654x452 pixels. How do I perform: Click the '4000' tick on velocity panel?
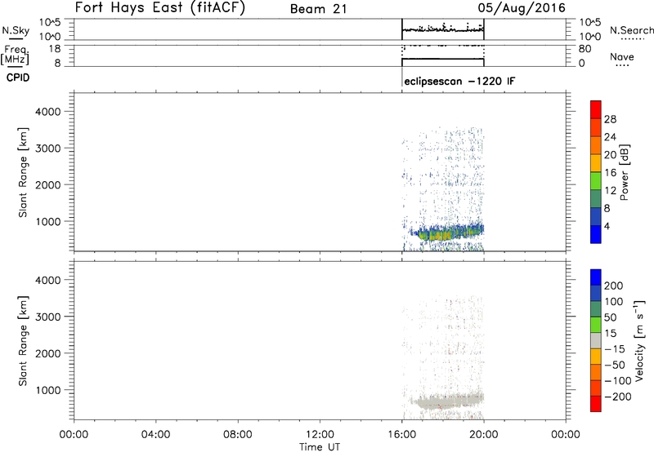48,280
